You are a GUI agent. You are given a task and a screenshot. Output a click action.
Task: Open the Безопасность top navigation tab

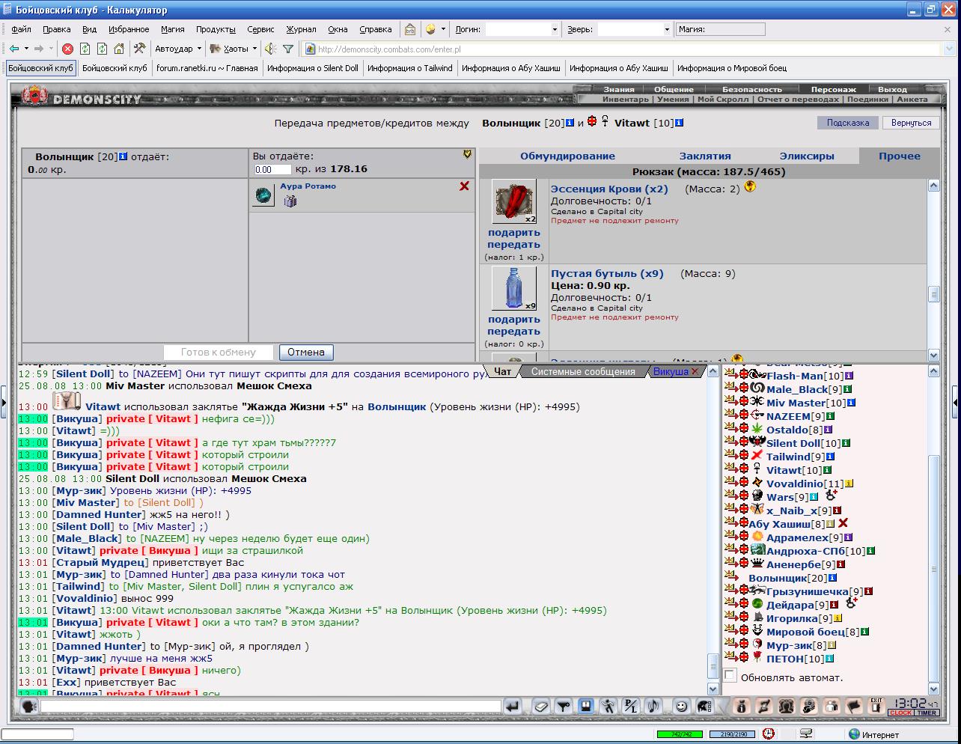click(751, 89)
